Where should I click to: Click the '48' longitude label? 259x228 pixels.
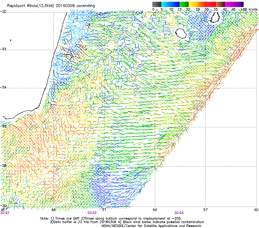click(53, 210)
